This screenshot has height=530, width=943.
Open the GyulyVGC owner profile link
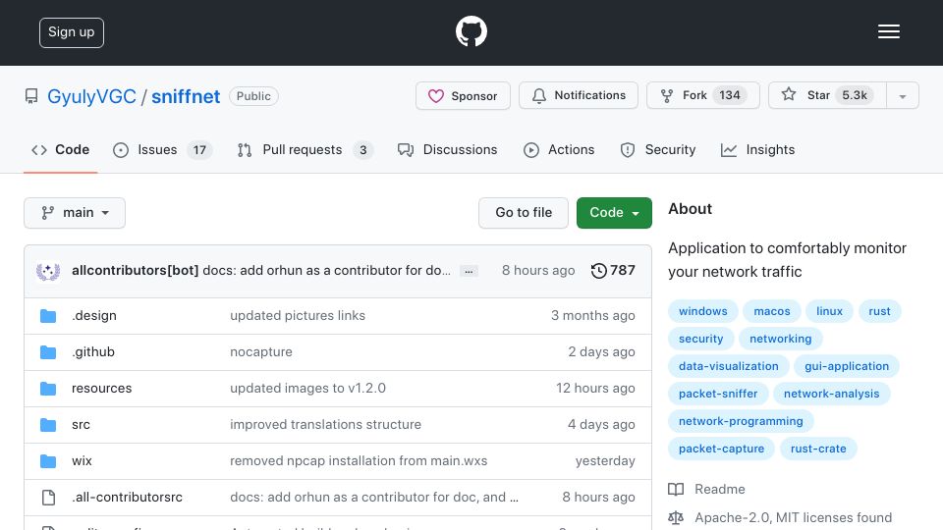click(x=91, y=96)
